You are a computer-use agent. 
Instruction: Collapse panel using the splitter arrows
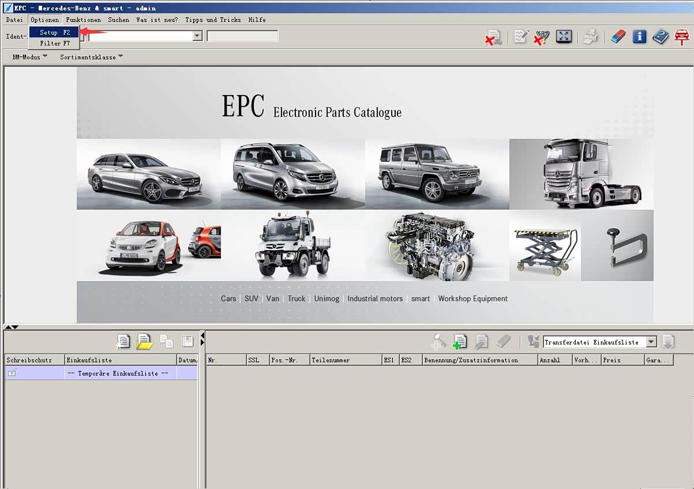pos(11,327)
